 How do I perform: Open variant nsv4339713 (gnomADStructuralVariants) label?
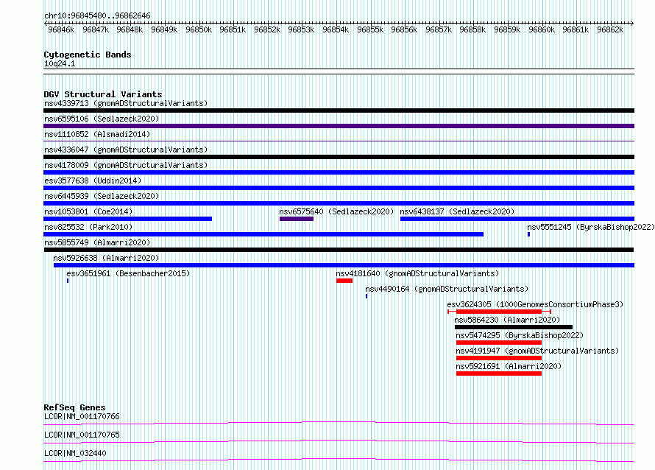pyautogui.click(x=126, y=103)
